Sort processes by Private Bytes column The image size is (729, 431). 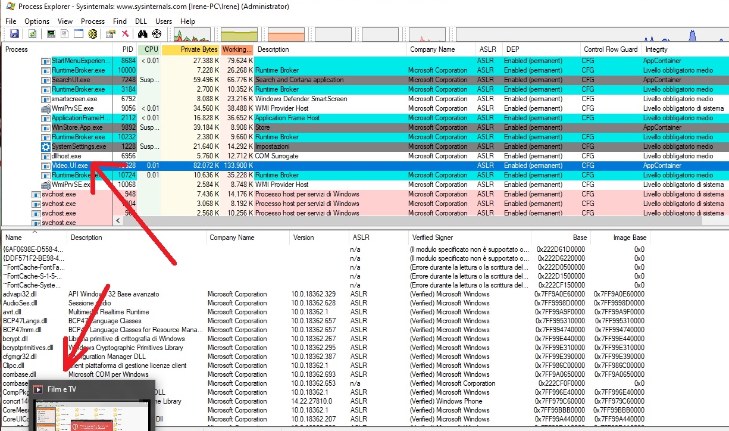190,49
